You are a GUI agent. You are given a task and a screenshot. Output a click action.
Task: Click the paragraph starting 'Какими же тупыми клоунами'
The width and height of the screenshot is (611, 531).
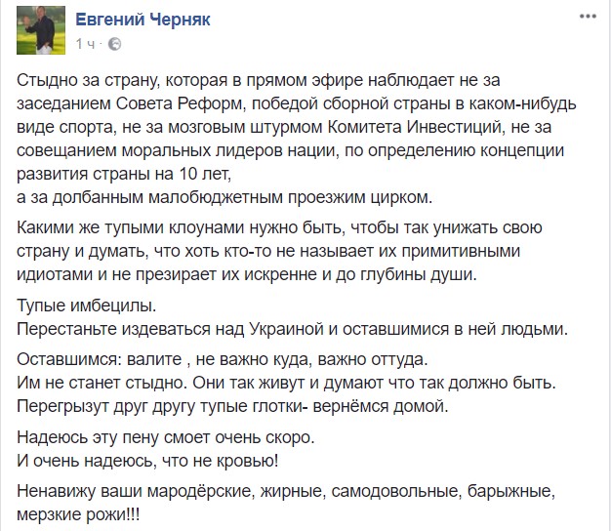pyautogui.click(x=293, y=250)
